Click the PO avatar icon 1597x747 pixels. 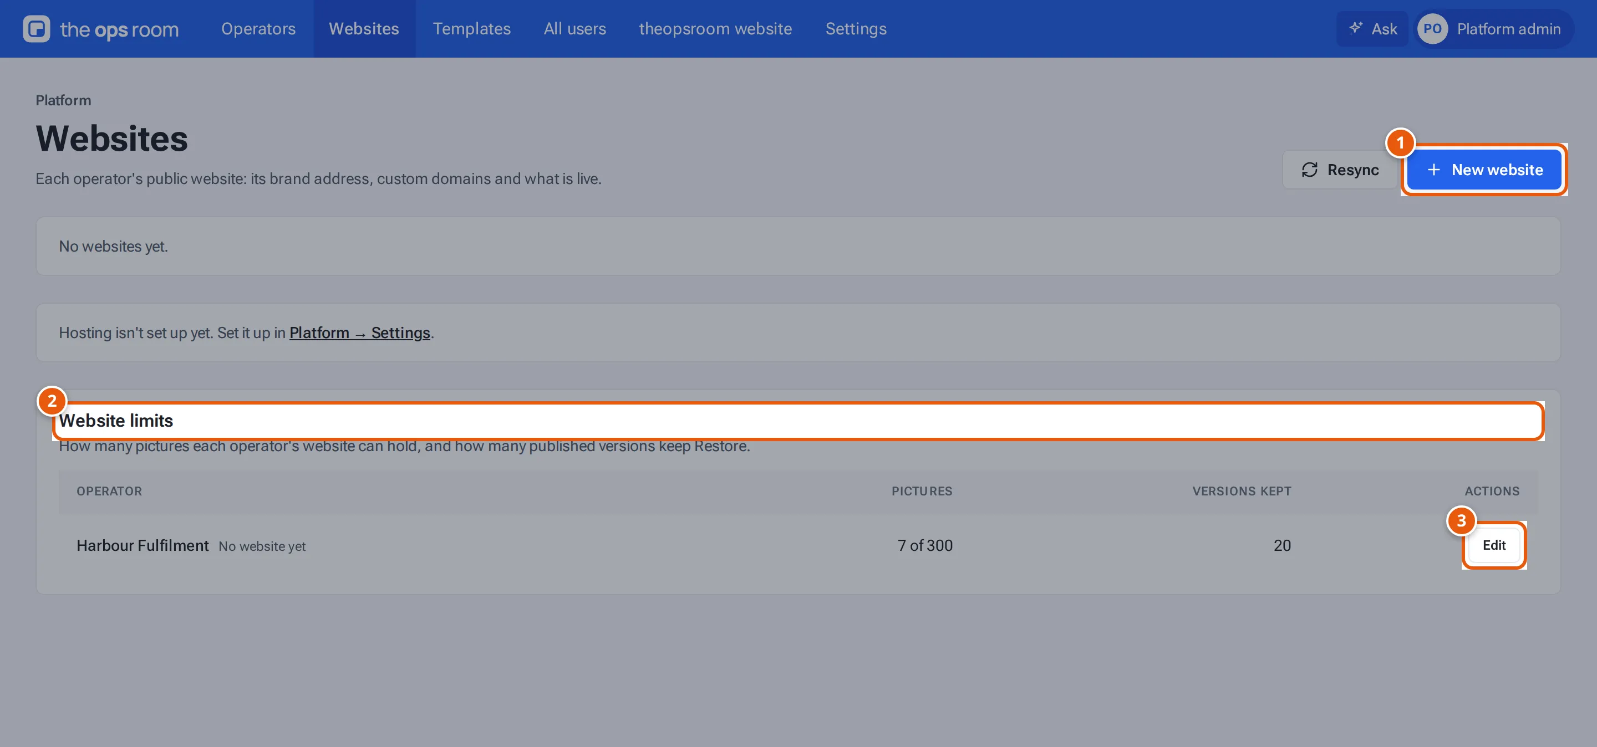tap(1432, 28)
